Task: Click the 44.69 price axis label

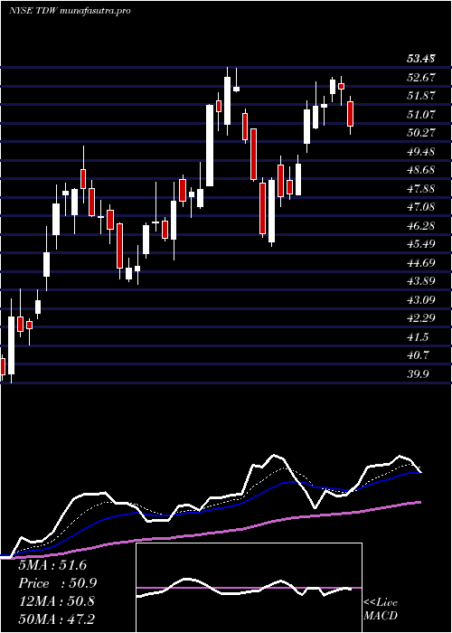Action: (x=420, y=263)
